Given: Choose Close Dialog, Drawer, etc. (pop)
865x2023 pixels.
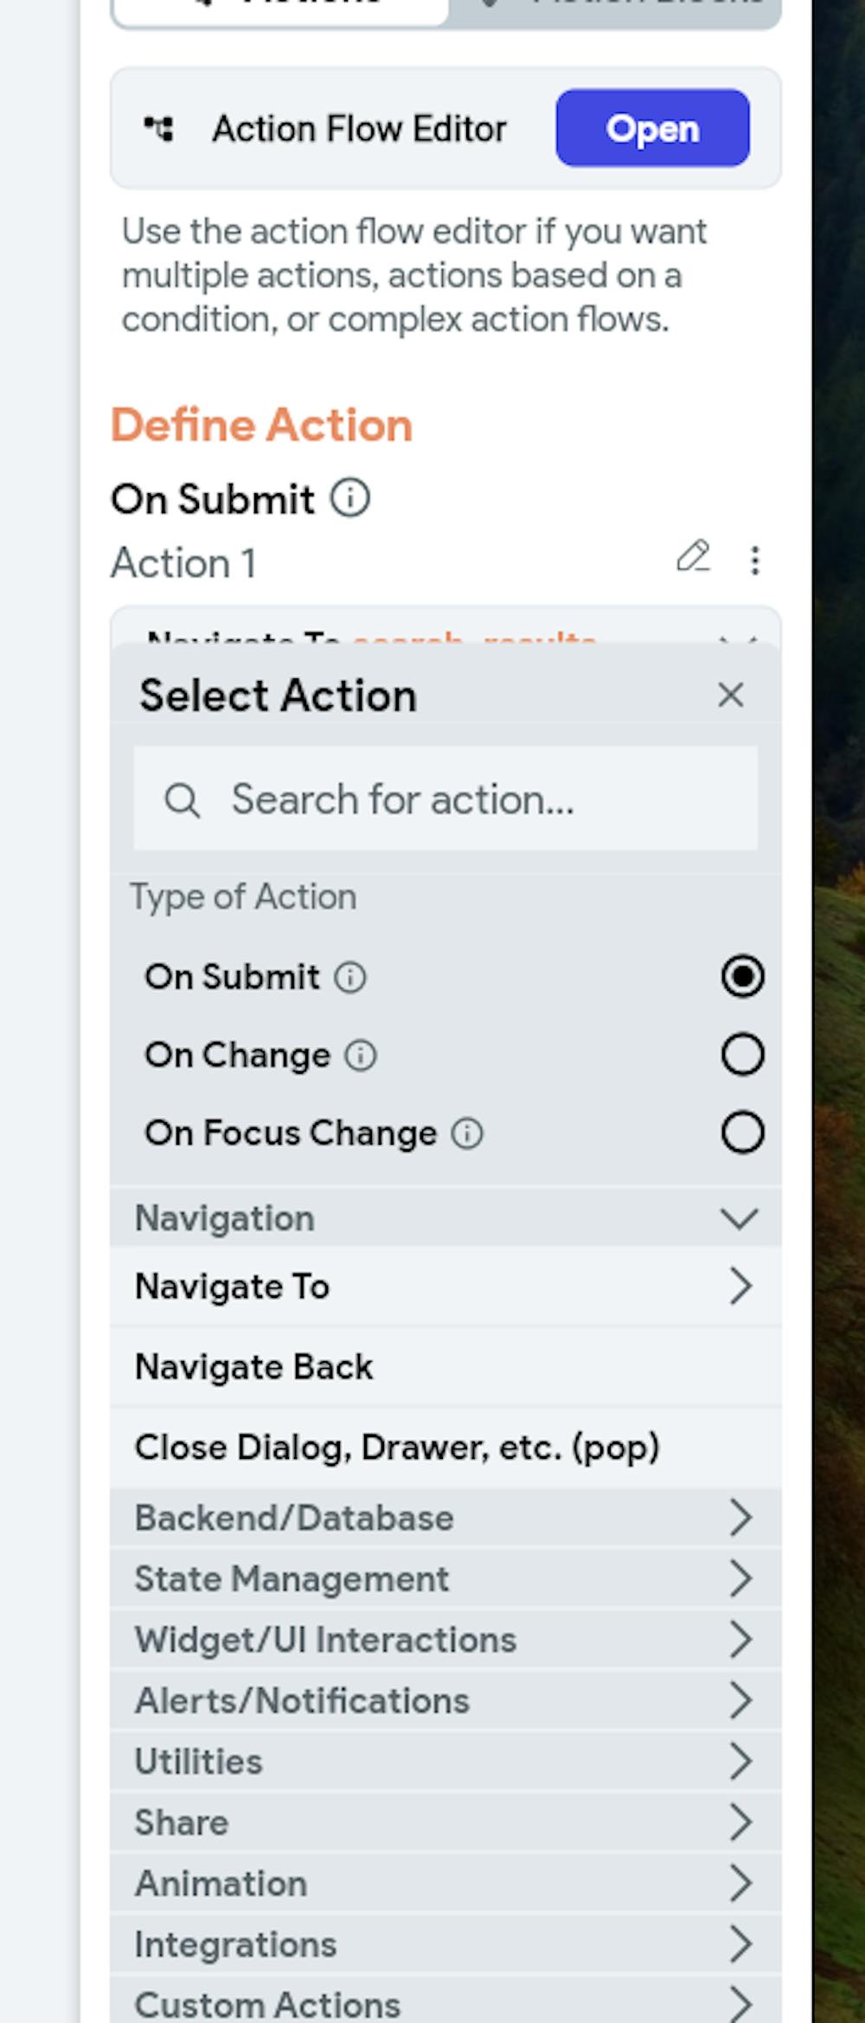Looking at the screenshot, I should click(x=397, y=1448).
